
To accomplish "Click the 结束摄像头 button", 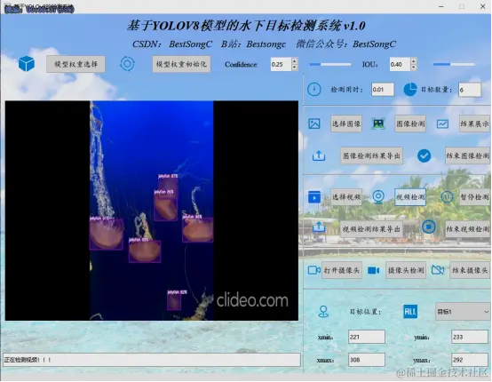I will (470, 270).
